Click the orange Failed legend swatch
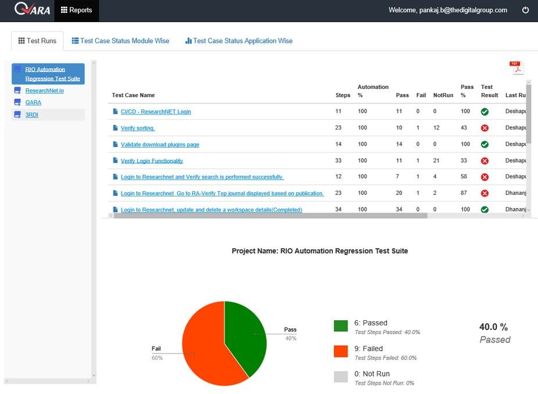538x394 pixels. (x=340, y=351)
